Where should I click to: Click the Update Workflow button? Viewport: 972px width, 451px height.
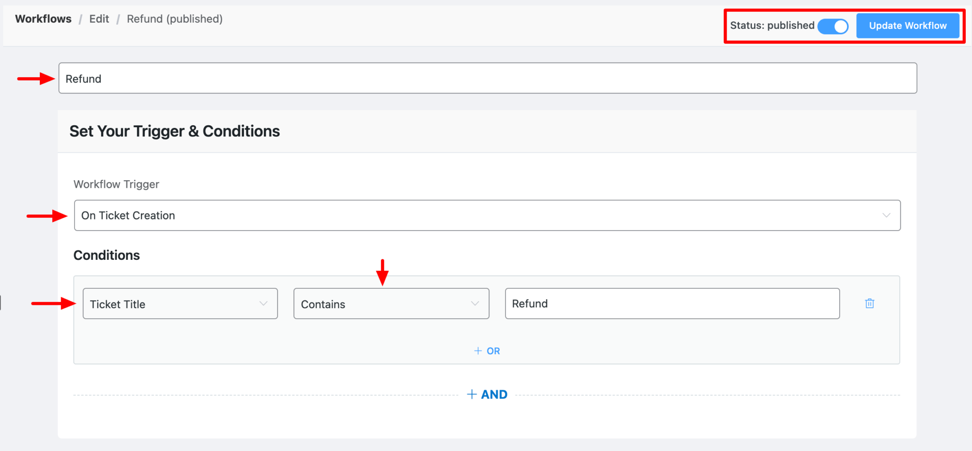[x=908, y=26]
